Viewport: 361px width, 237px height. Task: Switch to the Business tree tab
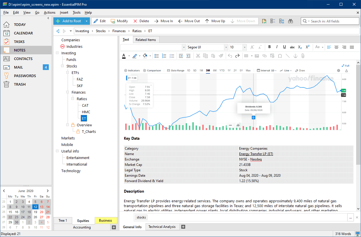click(106, 220)
